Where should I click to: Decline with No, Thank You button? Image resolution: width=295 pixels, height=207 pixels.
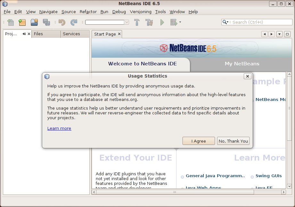coord(233,141)
